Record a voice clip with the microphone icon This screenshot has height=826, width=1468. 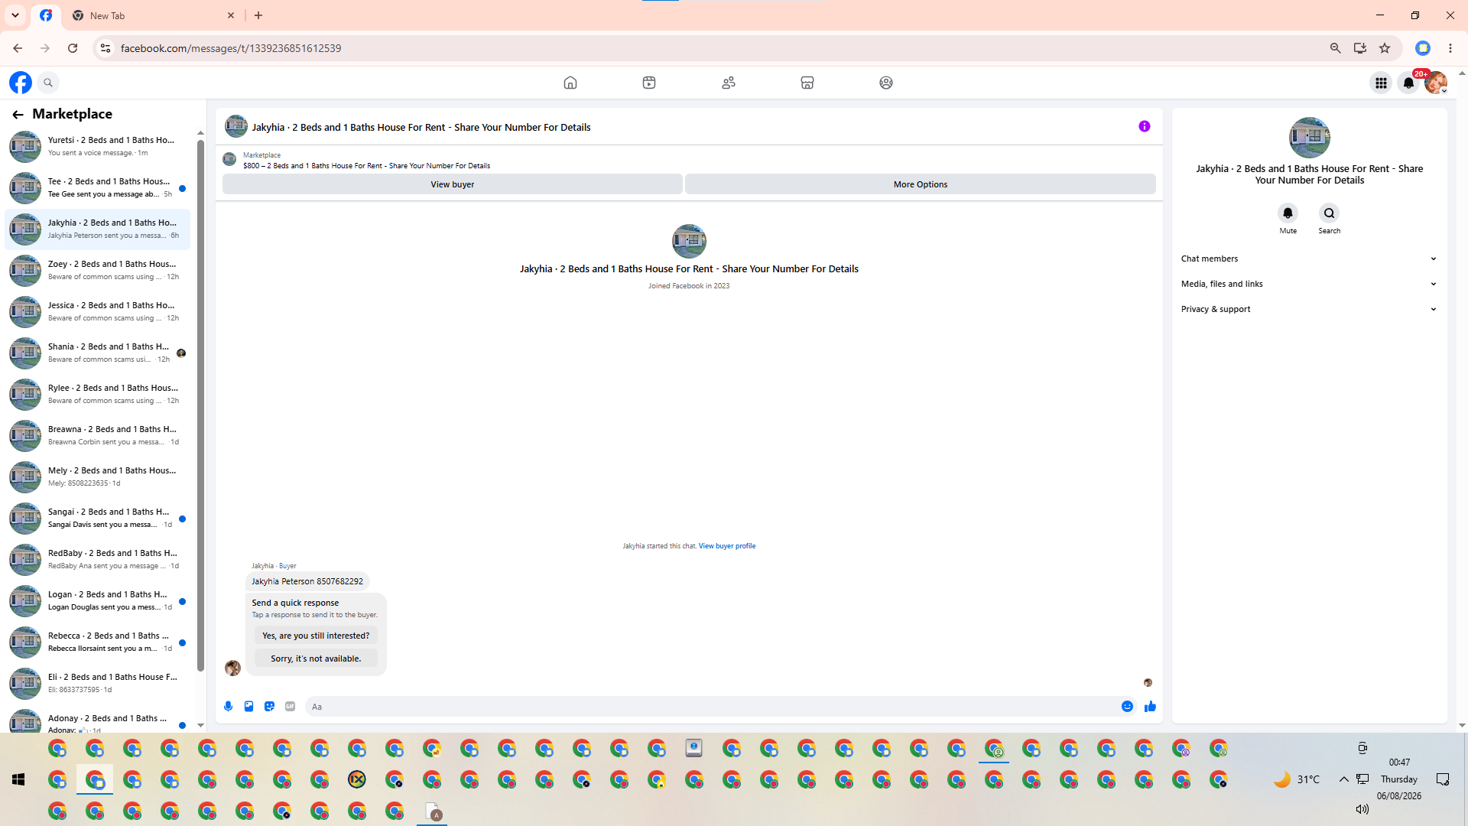(228, 707)
